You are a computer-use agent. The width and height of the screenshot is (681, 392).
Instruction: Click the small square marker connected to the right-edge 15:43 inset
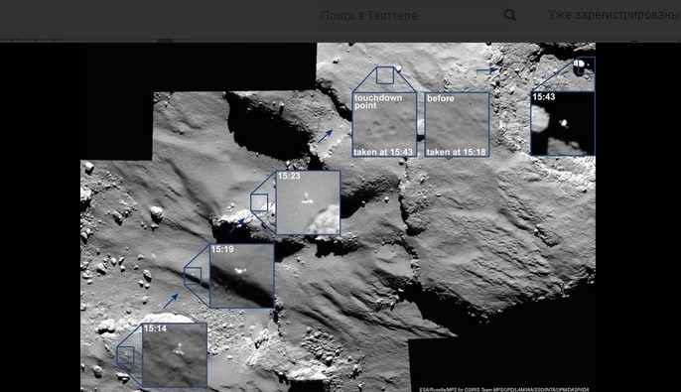[587, 65]
